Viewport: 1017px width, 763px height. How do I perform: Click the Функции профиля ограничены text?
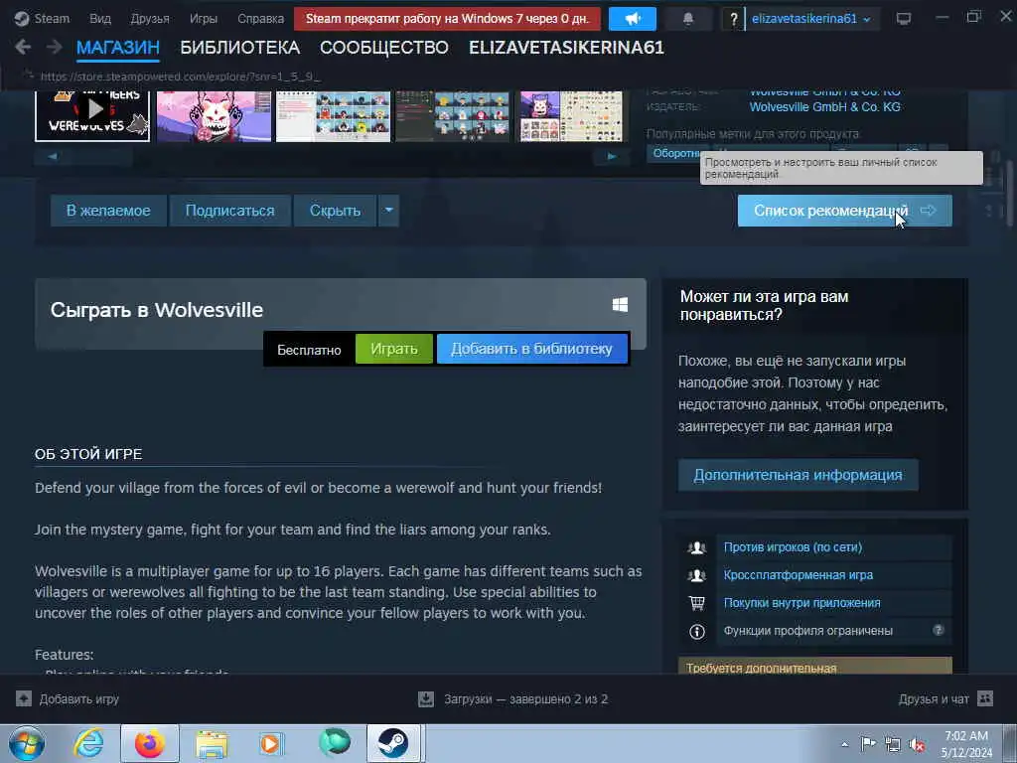[x=807, y=631]
